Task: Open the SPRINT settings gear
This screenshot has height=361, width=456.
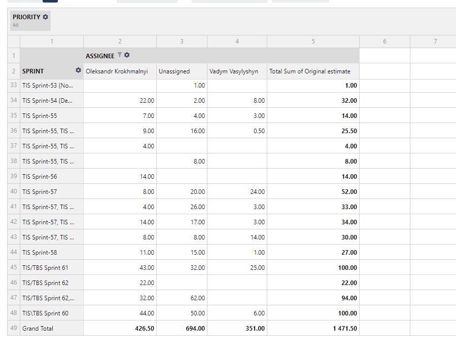Action: coord(78,70)
